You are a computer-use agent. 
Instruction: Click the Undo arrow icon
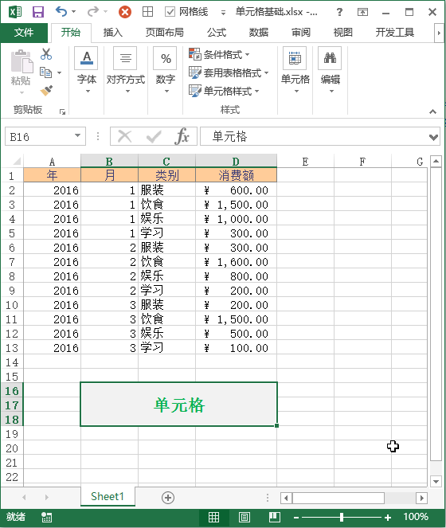click(x=61, y=12)
